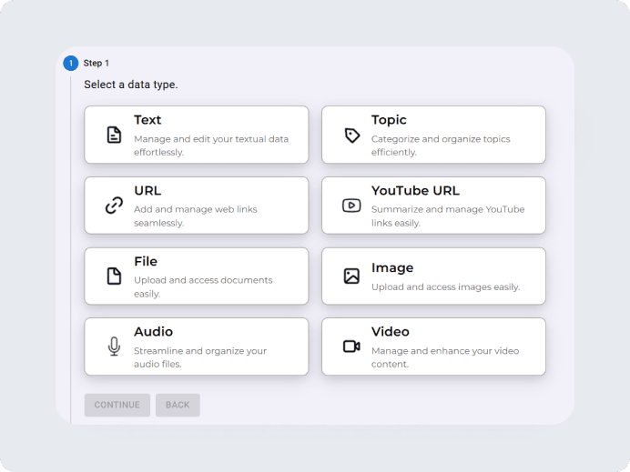Image resolution: width=630 pixels, height=472 pixels.
Task: Click the Audio microphone icon
Action: pyautogui.click(x=114, y=346)
